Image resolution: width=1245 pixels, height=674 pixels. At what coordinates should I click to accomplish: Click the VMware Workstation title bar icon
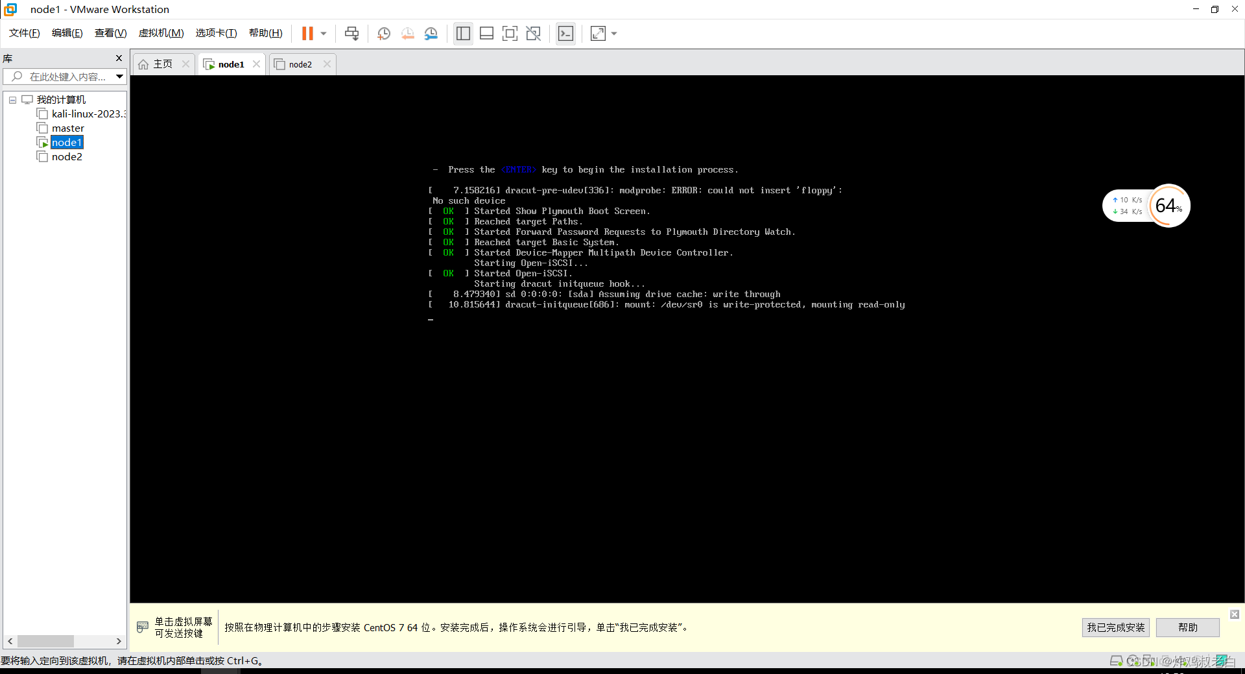point(10,9)
